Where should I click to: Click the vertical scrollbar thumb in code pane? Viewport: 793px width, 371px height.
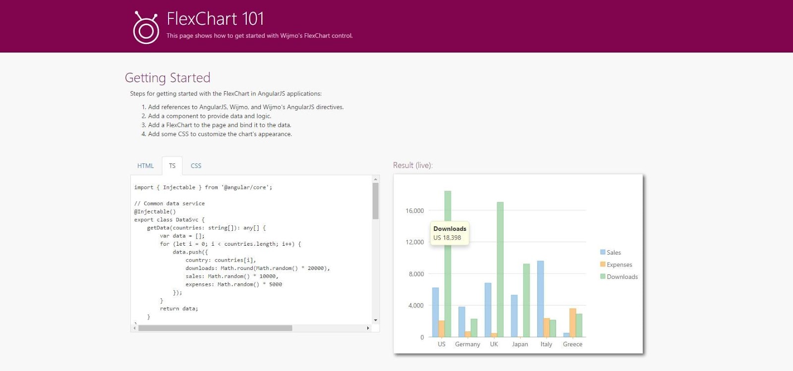(x=376, y=201)
